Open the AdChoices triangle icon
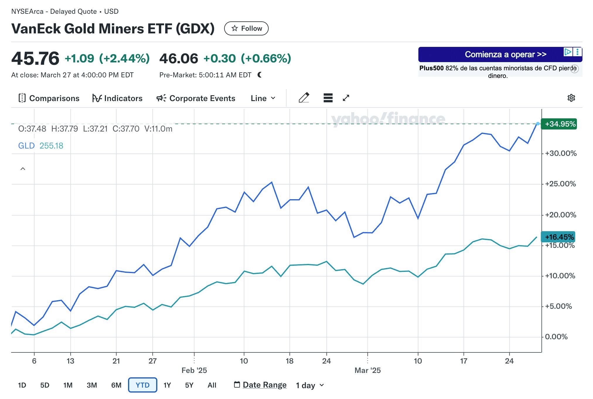Screen dimensions: 593x399 pyautogui.click(x=568, y=52)
